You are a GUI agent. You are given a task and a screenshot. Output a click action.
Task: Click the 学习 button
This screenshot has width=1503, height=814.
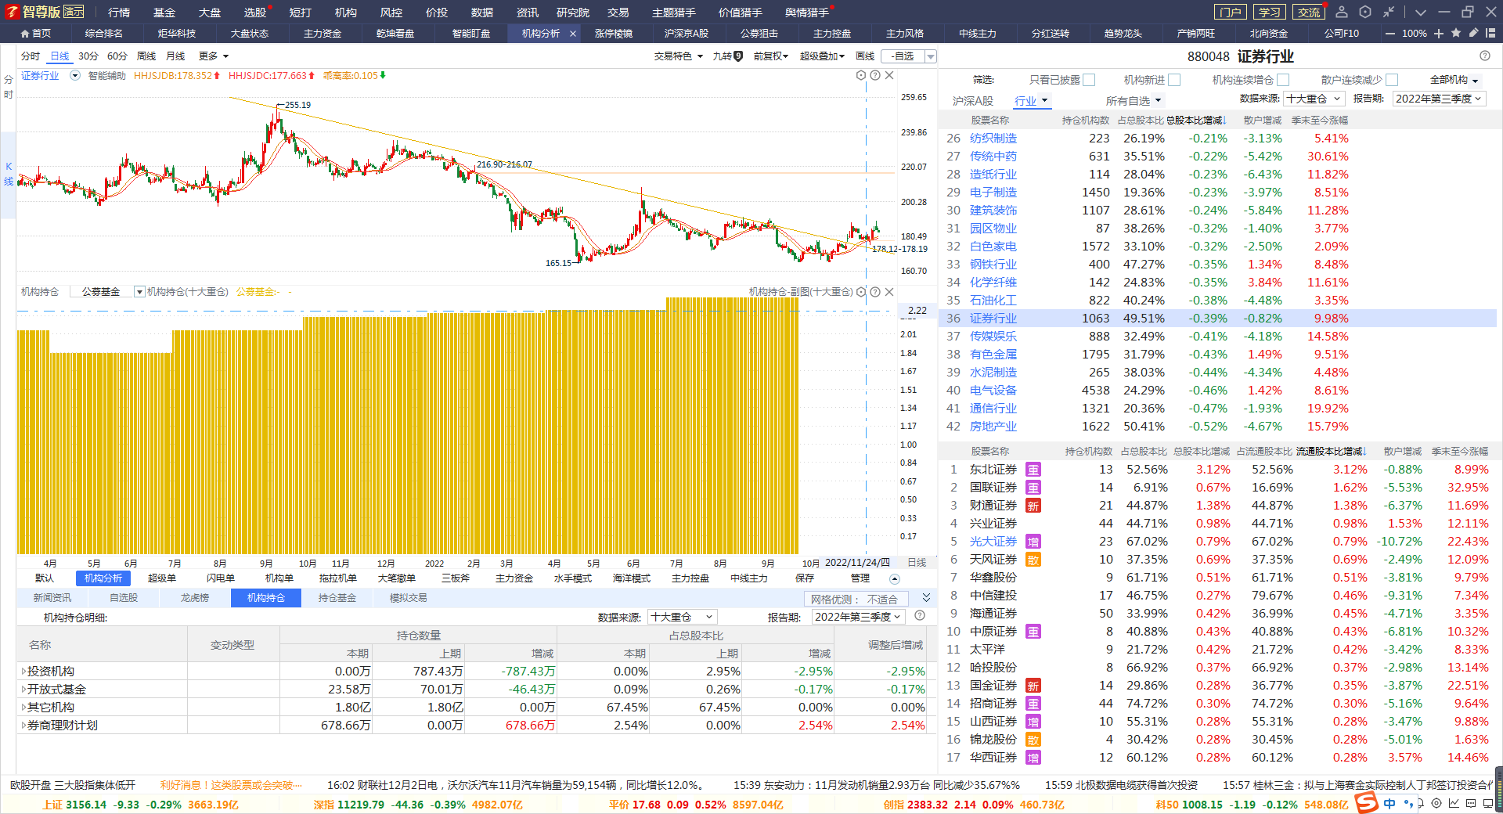pos(1269,12)
